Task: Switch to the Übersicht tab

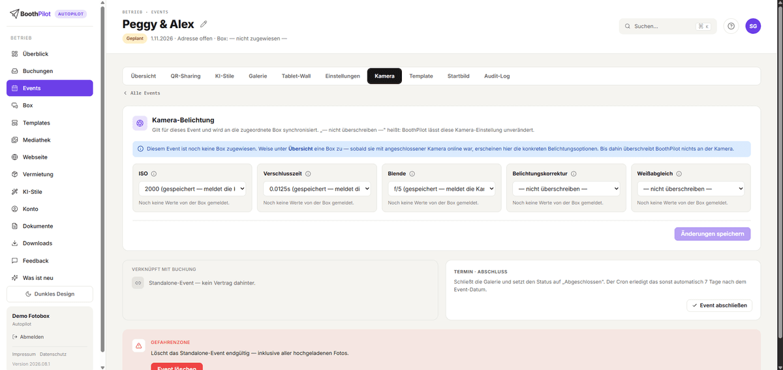Action: coord(144,76)
